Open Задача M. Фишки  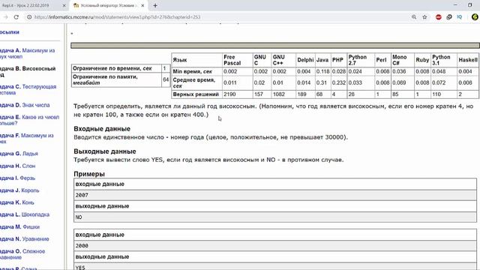(x=19, y=226)
